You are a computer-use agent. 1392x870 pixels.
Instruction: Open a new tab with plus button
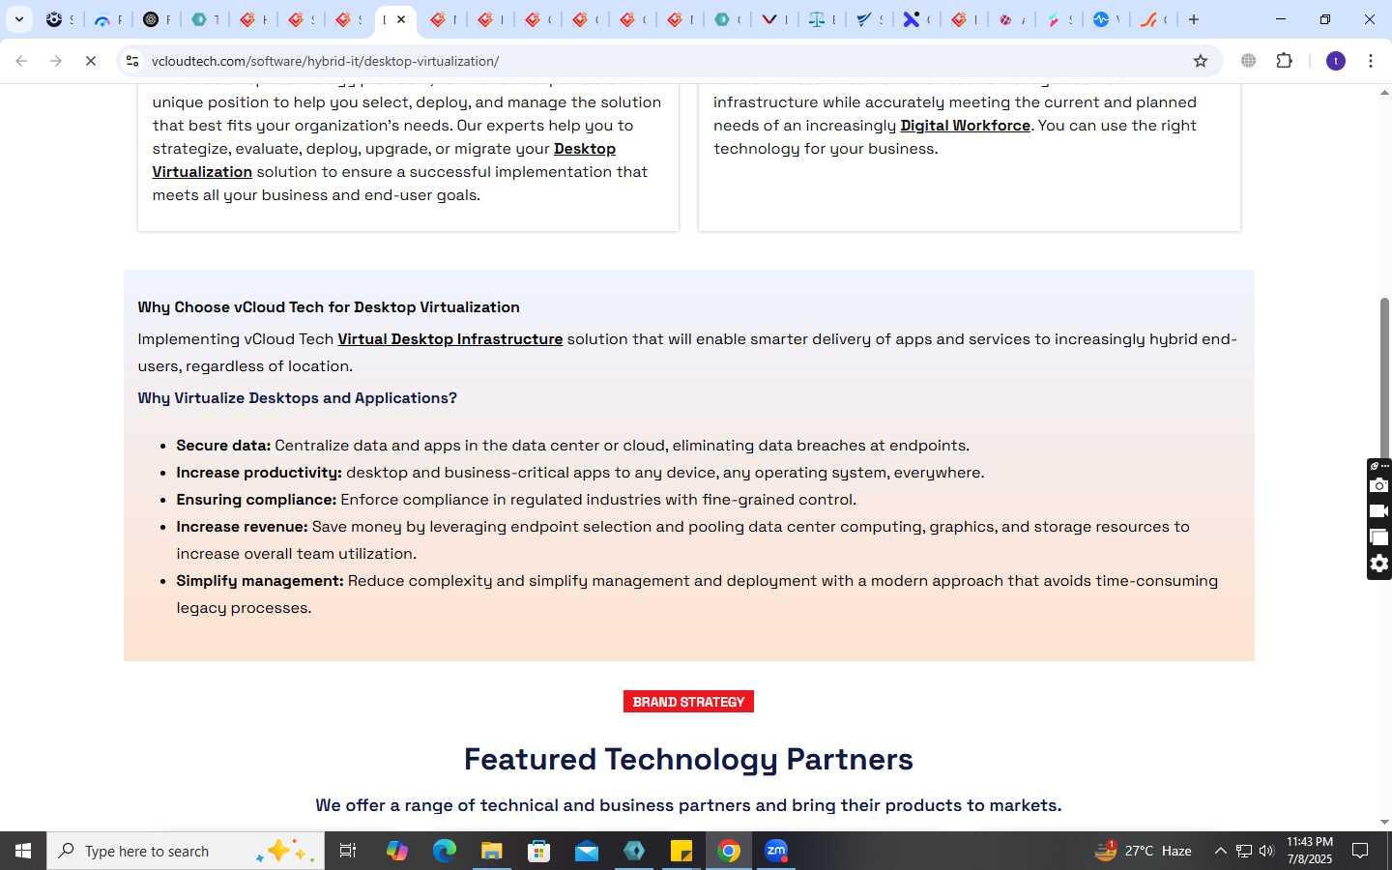(x=1194, y=19)
